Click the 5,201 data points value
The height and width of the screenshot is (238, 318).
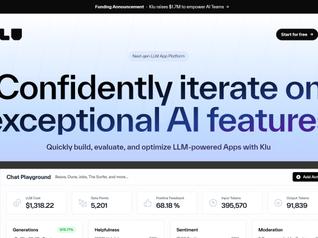(x=99, y=205)
